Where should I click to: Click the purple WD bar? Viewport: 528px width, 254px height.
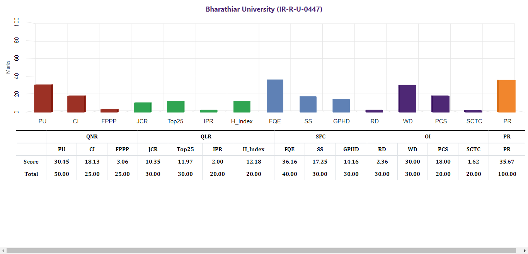coord(407,99)
